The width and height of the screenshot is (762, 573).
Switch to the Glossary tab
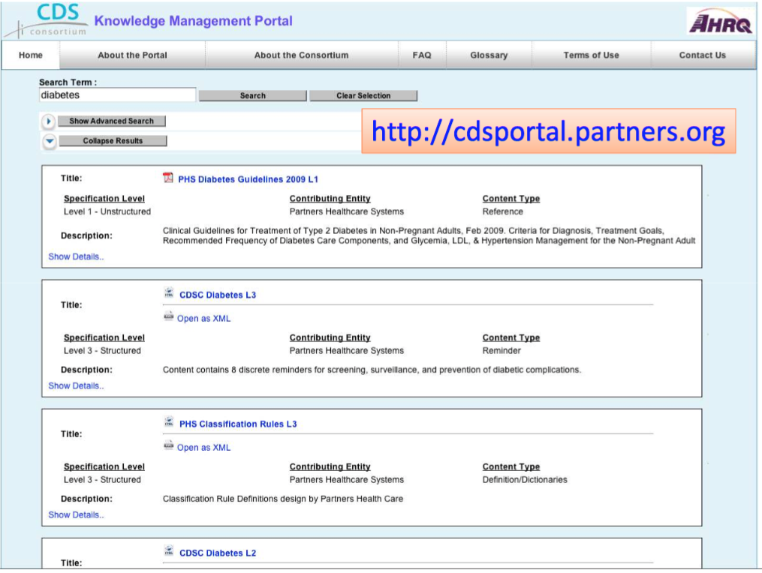coord(489,55)
